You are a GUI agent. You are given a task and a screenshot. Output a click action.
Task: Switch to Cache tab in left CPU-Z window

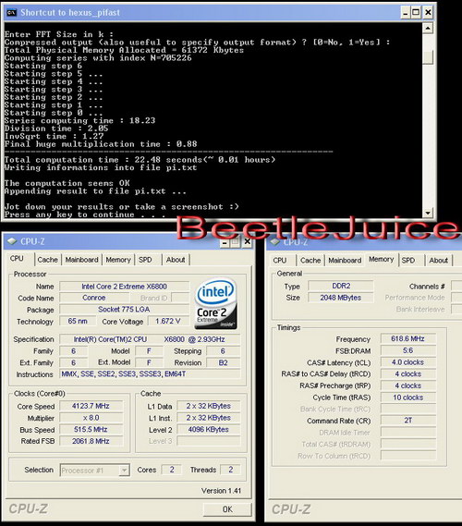pyautogui.click(x=48, y=260)
